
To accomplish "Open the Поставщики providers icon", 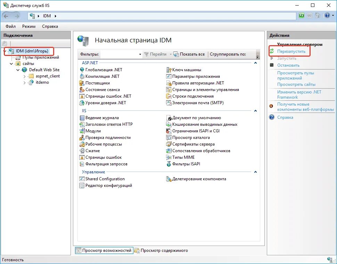I will 82,83.
